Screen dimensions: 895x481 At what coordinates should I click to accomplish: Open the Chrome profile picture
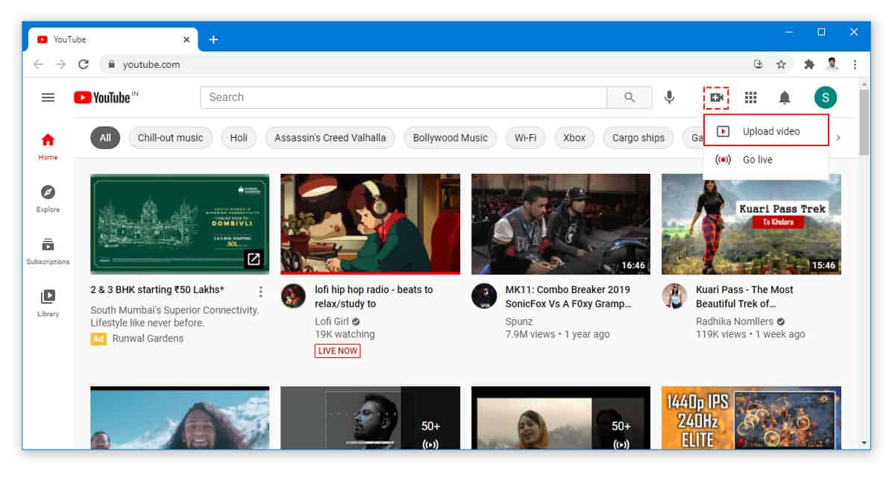click(832, 64)
